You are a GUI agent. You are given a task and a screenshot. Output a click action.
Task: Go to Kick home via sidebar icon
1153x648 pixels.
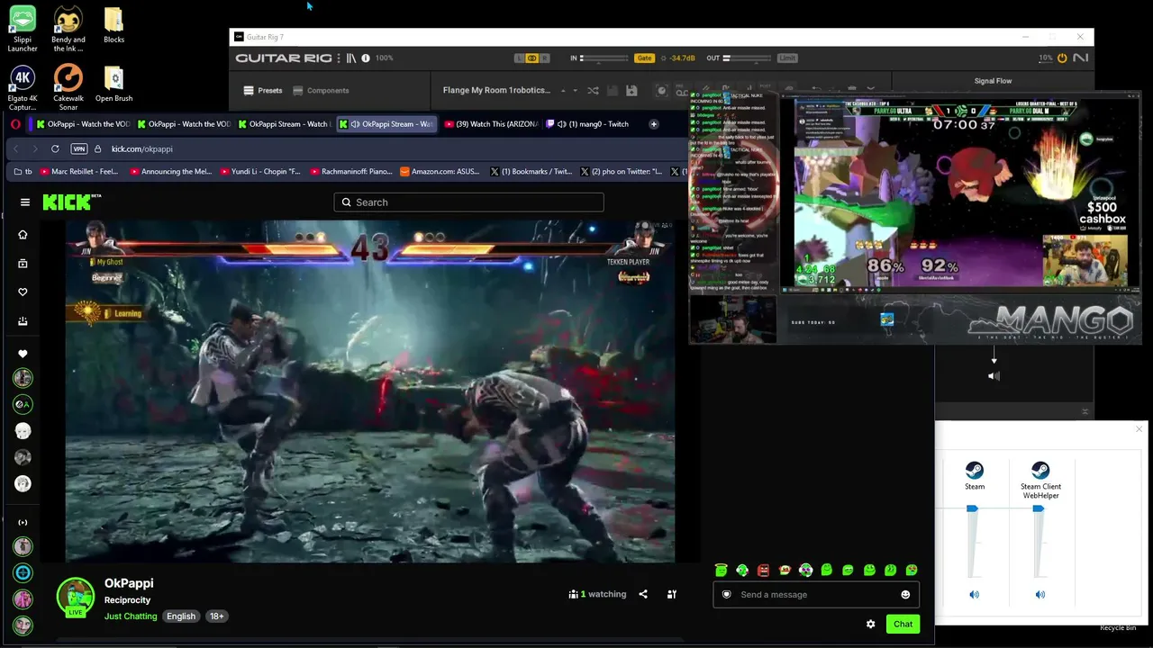click(x=23, y=235)
